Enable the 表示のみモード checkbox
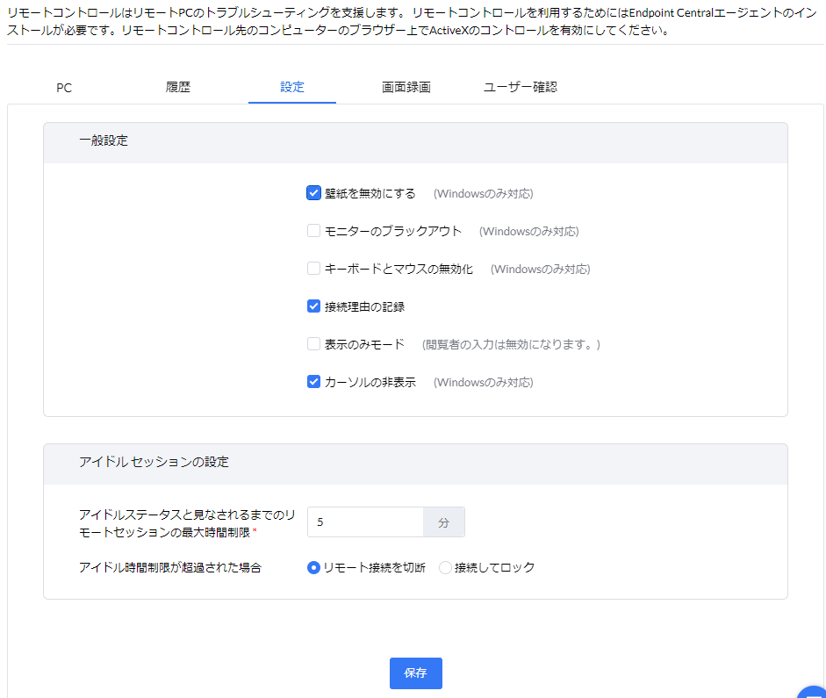The height and width of the screenshot is (698, 826). click(313, 344)
